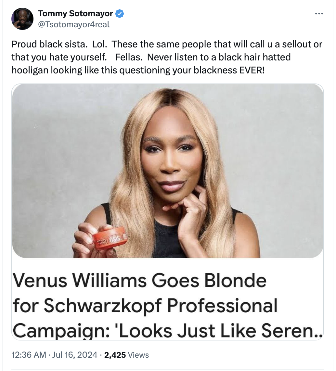Open the Tommy Sotomayor display name link
336x371 pixels.
tap(75, 14)
